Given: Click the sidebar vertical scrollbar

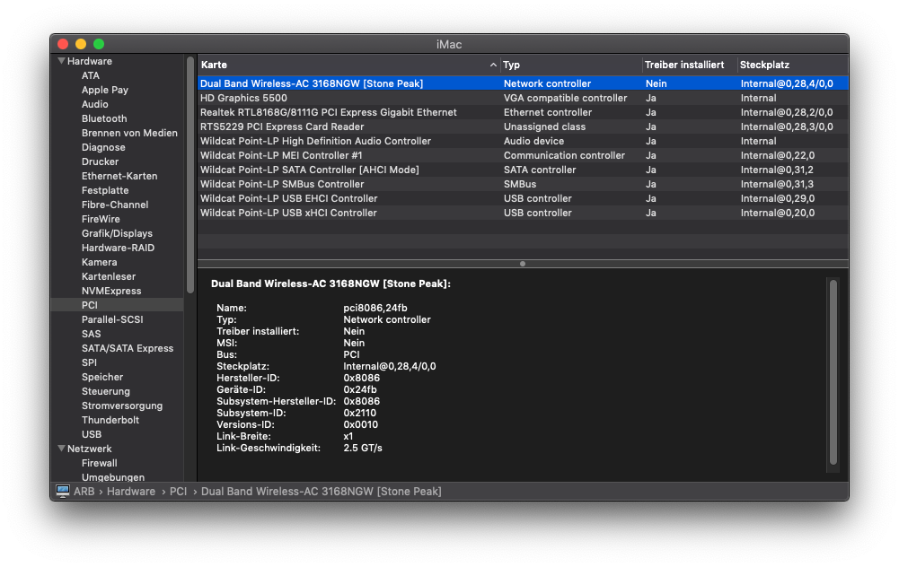Looking at the screenshot, I should 189,175.
